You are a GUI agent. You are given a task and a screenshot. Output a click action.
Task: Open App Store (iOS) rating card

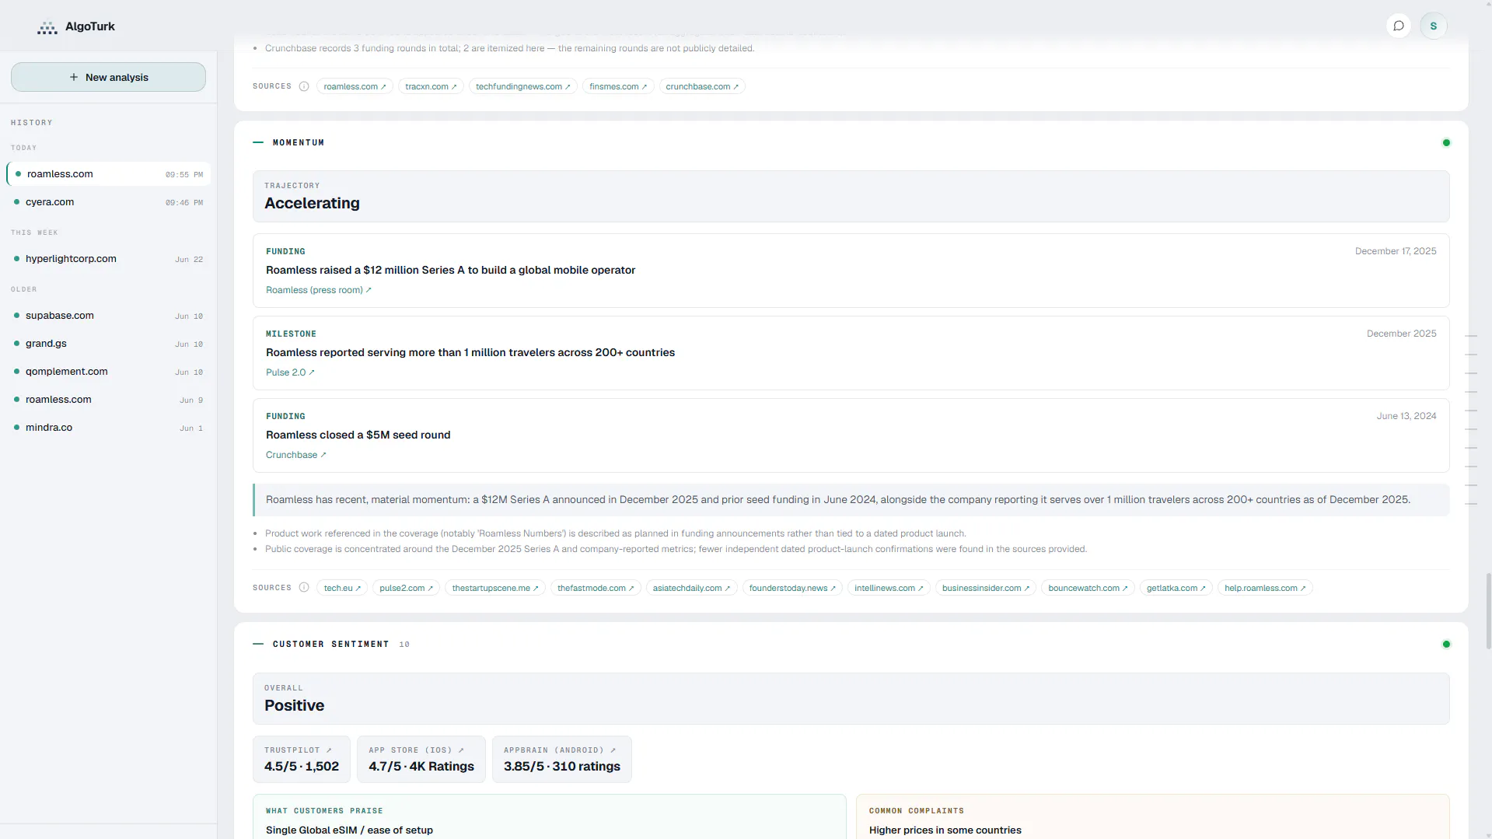click(x=421, y=759)
